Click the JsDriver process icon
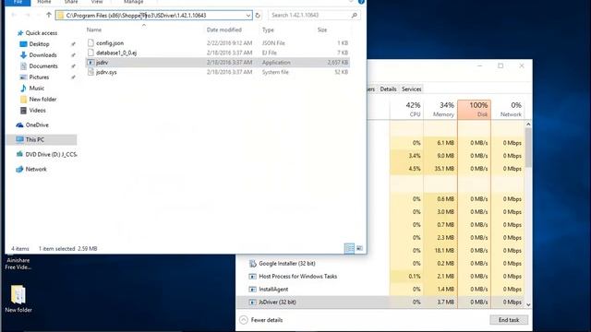 (252, 302)
